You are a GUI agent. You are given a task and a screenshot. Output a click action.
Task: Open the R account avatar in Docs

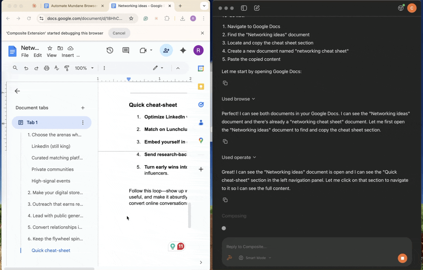coord(198,50)
